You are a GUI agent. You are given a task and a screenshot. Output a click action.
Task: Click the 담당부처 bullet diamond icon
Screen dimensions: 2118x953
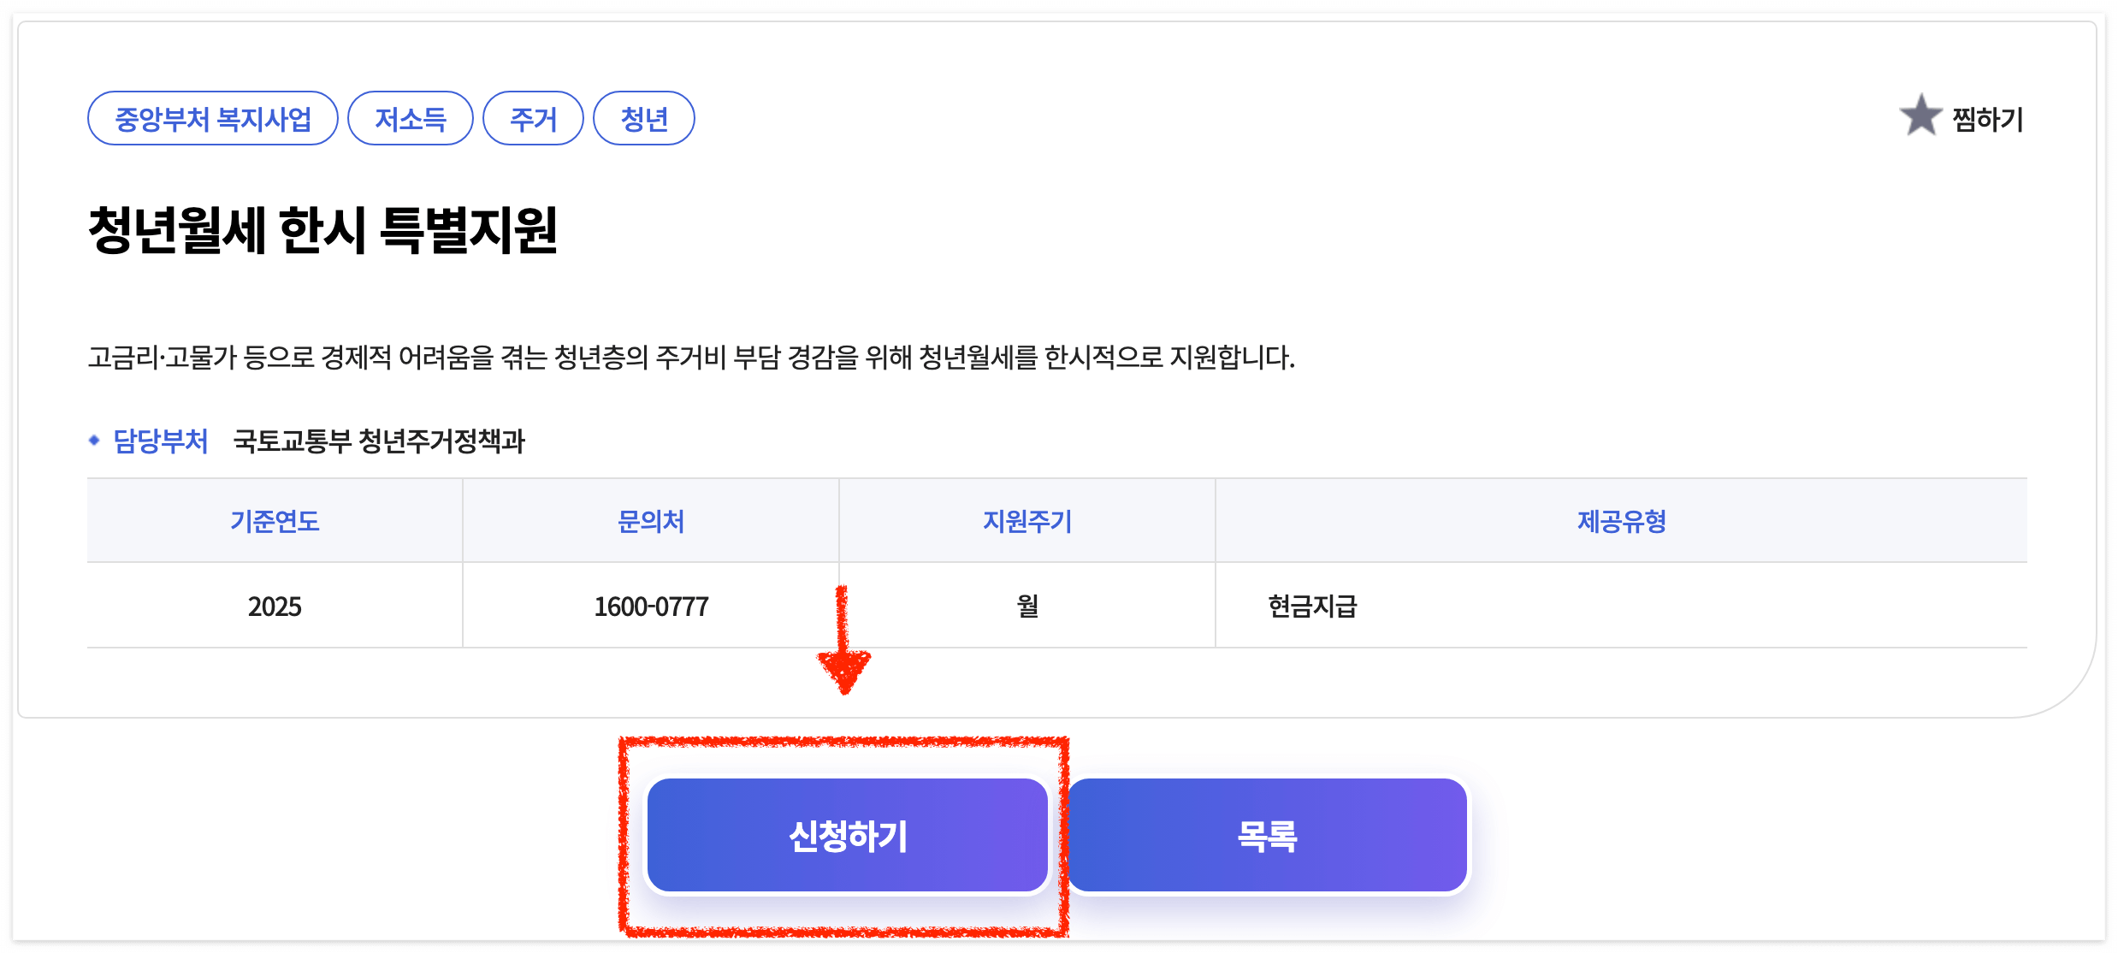tap(96, 442)
